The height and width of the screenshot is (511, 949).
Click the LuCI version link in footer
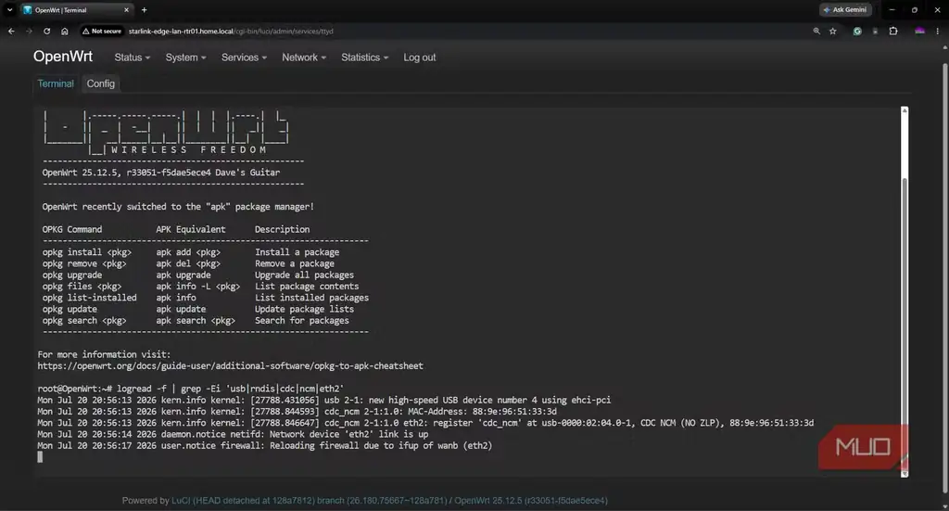pos(309,501)
